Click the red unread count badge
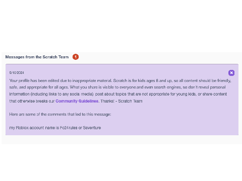Image resolution: width=242 pixels, height=181 pixels. [76, 57]
